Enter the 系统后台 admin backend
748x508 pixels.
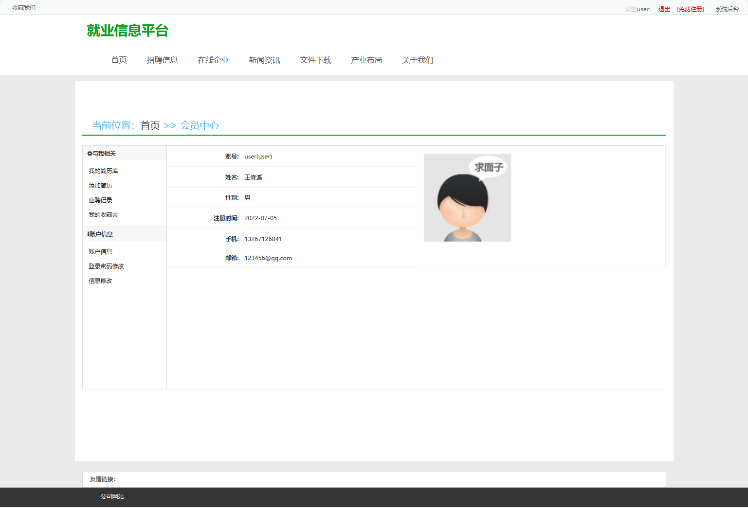pyautogui.click(x=727, y=9)
